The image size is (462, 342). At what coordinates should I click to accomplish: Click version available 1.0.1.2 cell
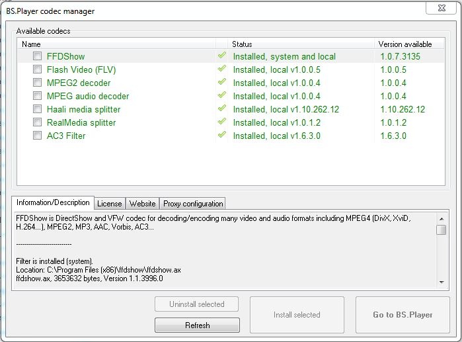pyautogui.click(x=393, y=122)
